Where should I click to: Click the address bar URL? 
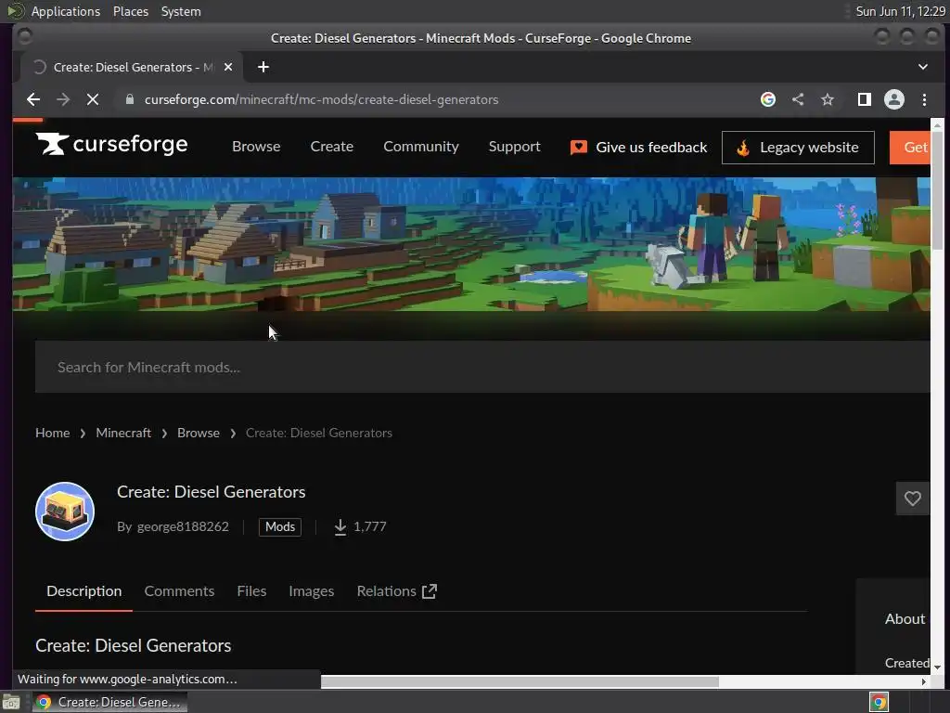321,99
